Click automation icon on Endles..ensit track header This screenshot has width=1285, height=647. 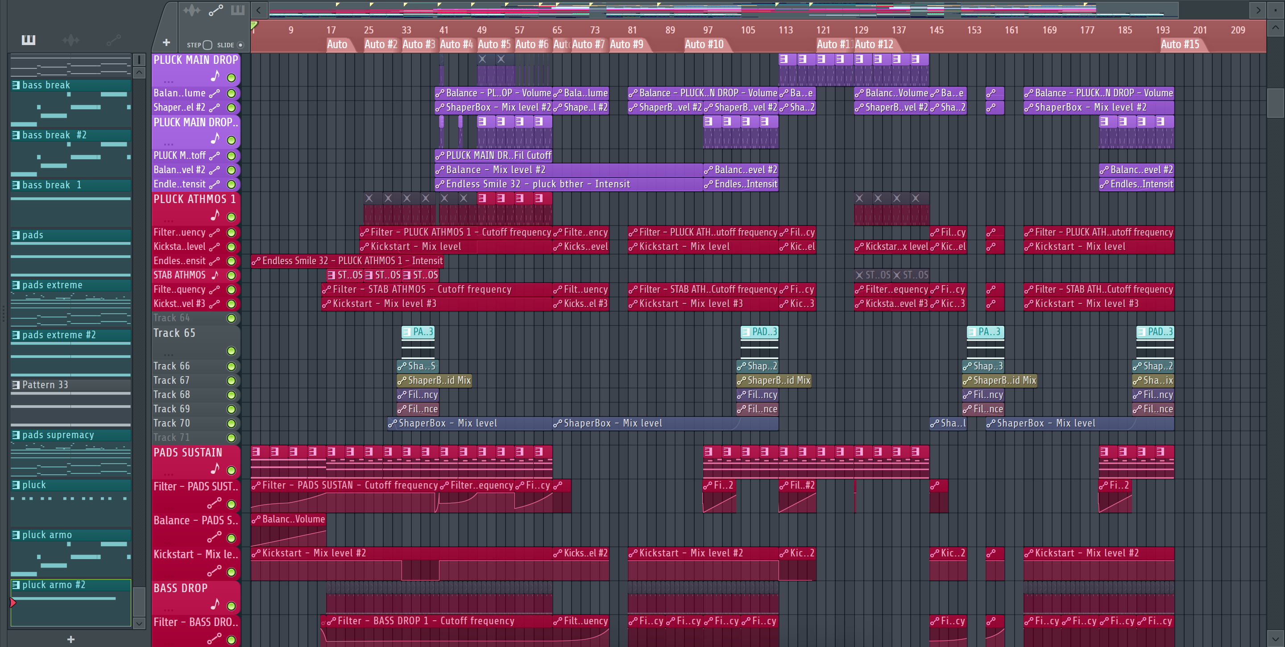215,261
